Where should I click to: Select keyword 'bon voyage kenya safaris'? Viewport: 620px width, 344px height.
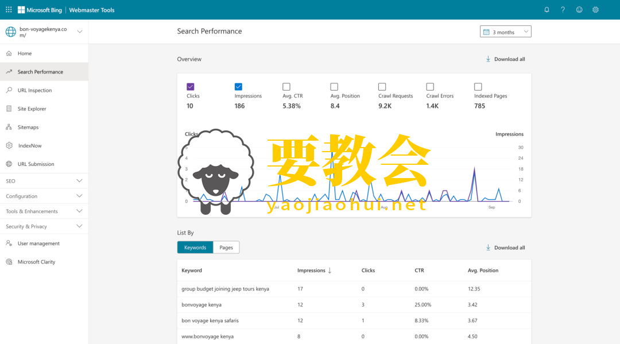pos(210,320)
